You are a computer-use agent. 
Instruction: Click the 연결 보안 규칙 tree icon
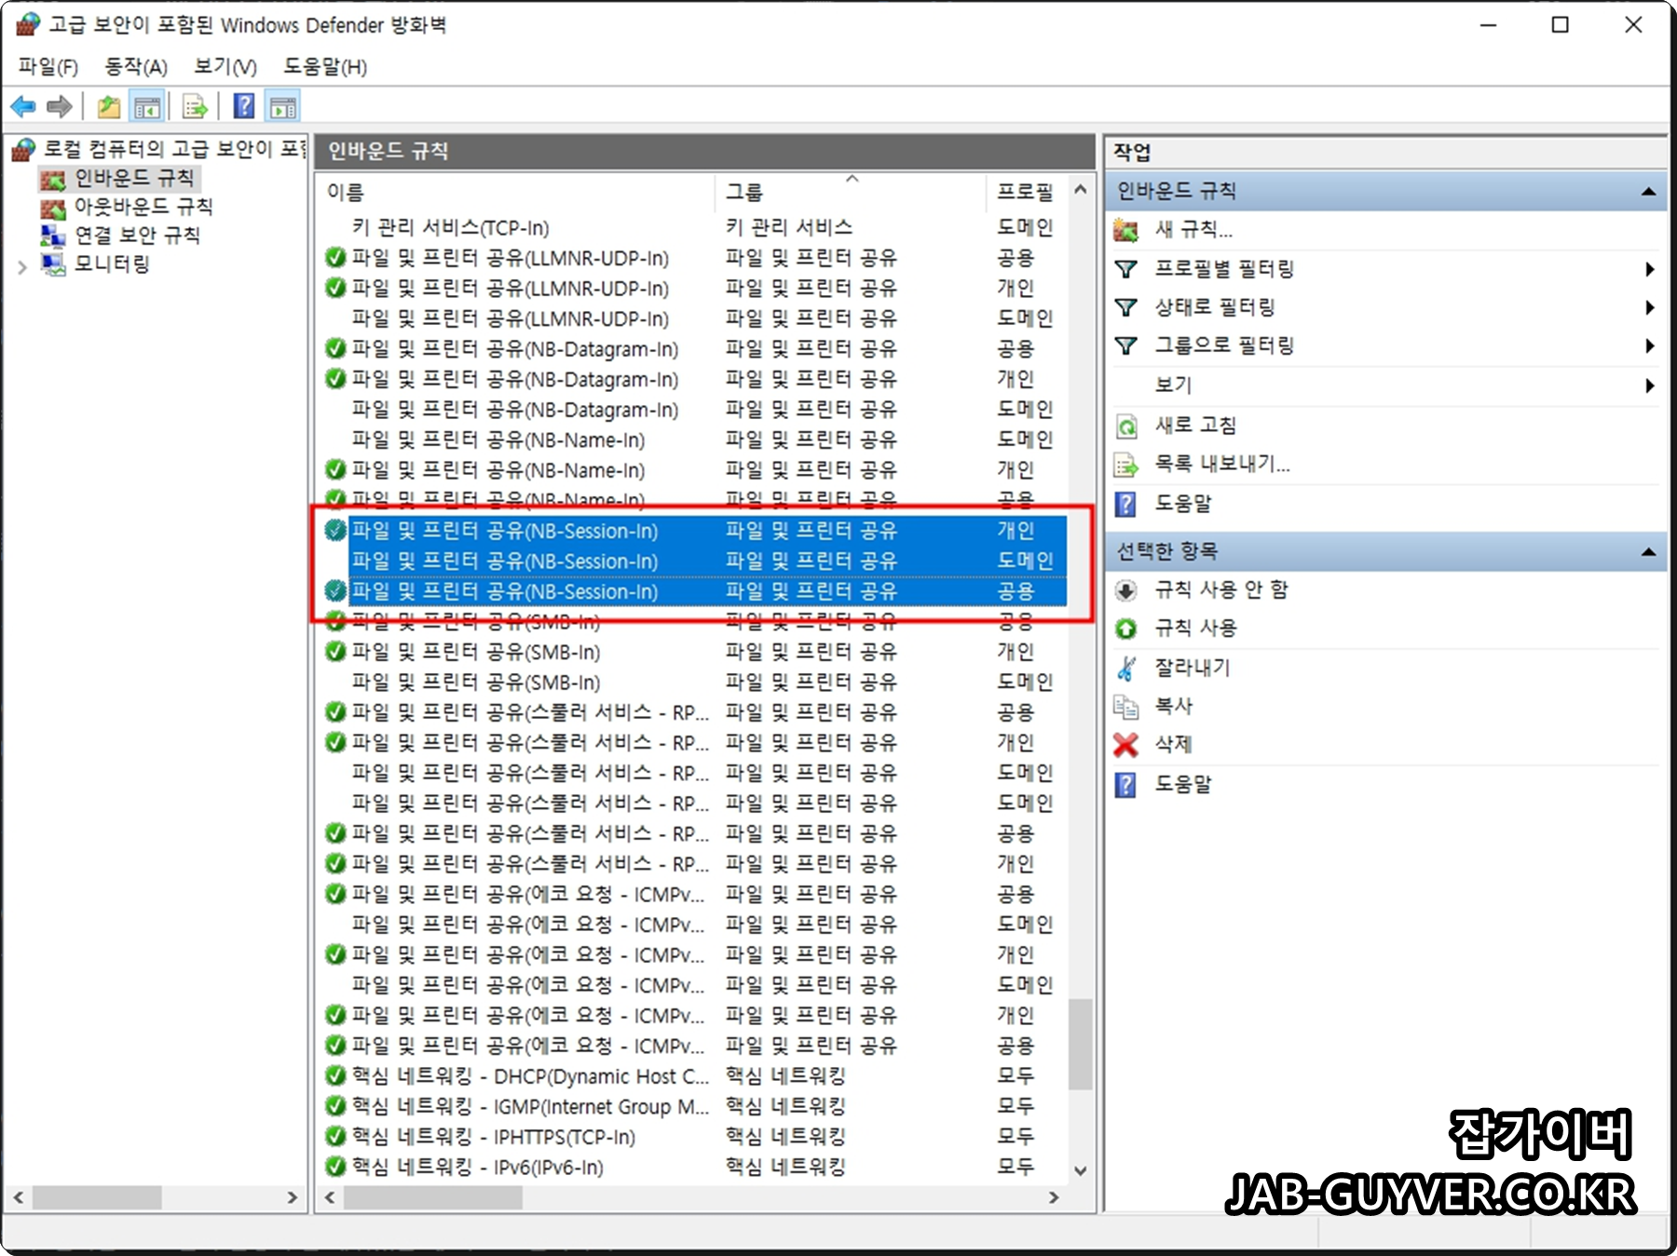(53, 236)
